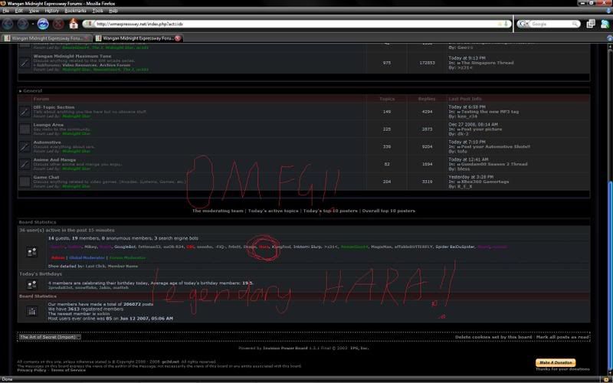This screenshot has height=383, width=613.
Task: Open 'The moderating team' link
Action: click(x=218, y=211)
